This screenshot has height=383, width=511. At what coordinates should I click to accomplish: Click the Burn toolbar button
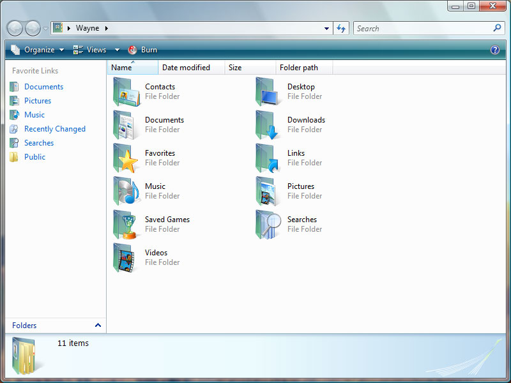pyautogui.click(x=142, y=50)
